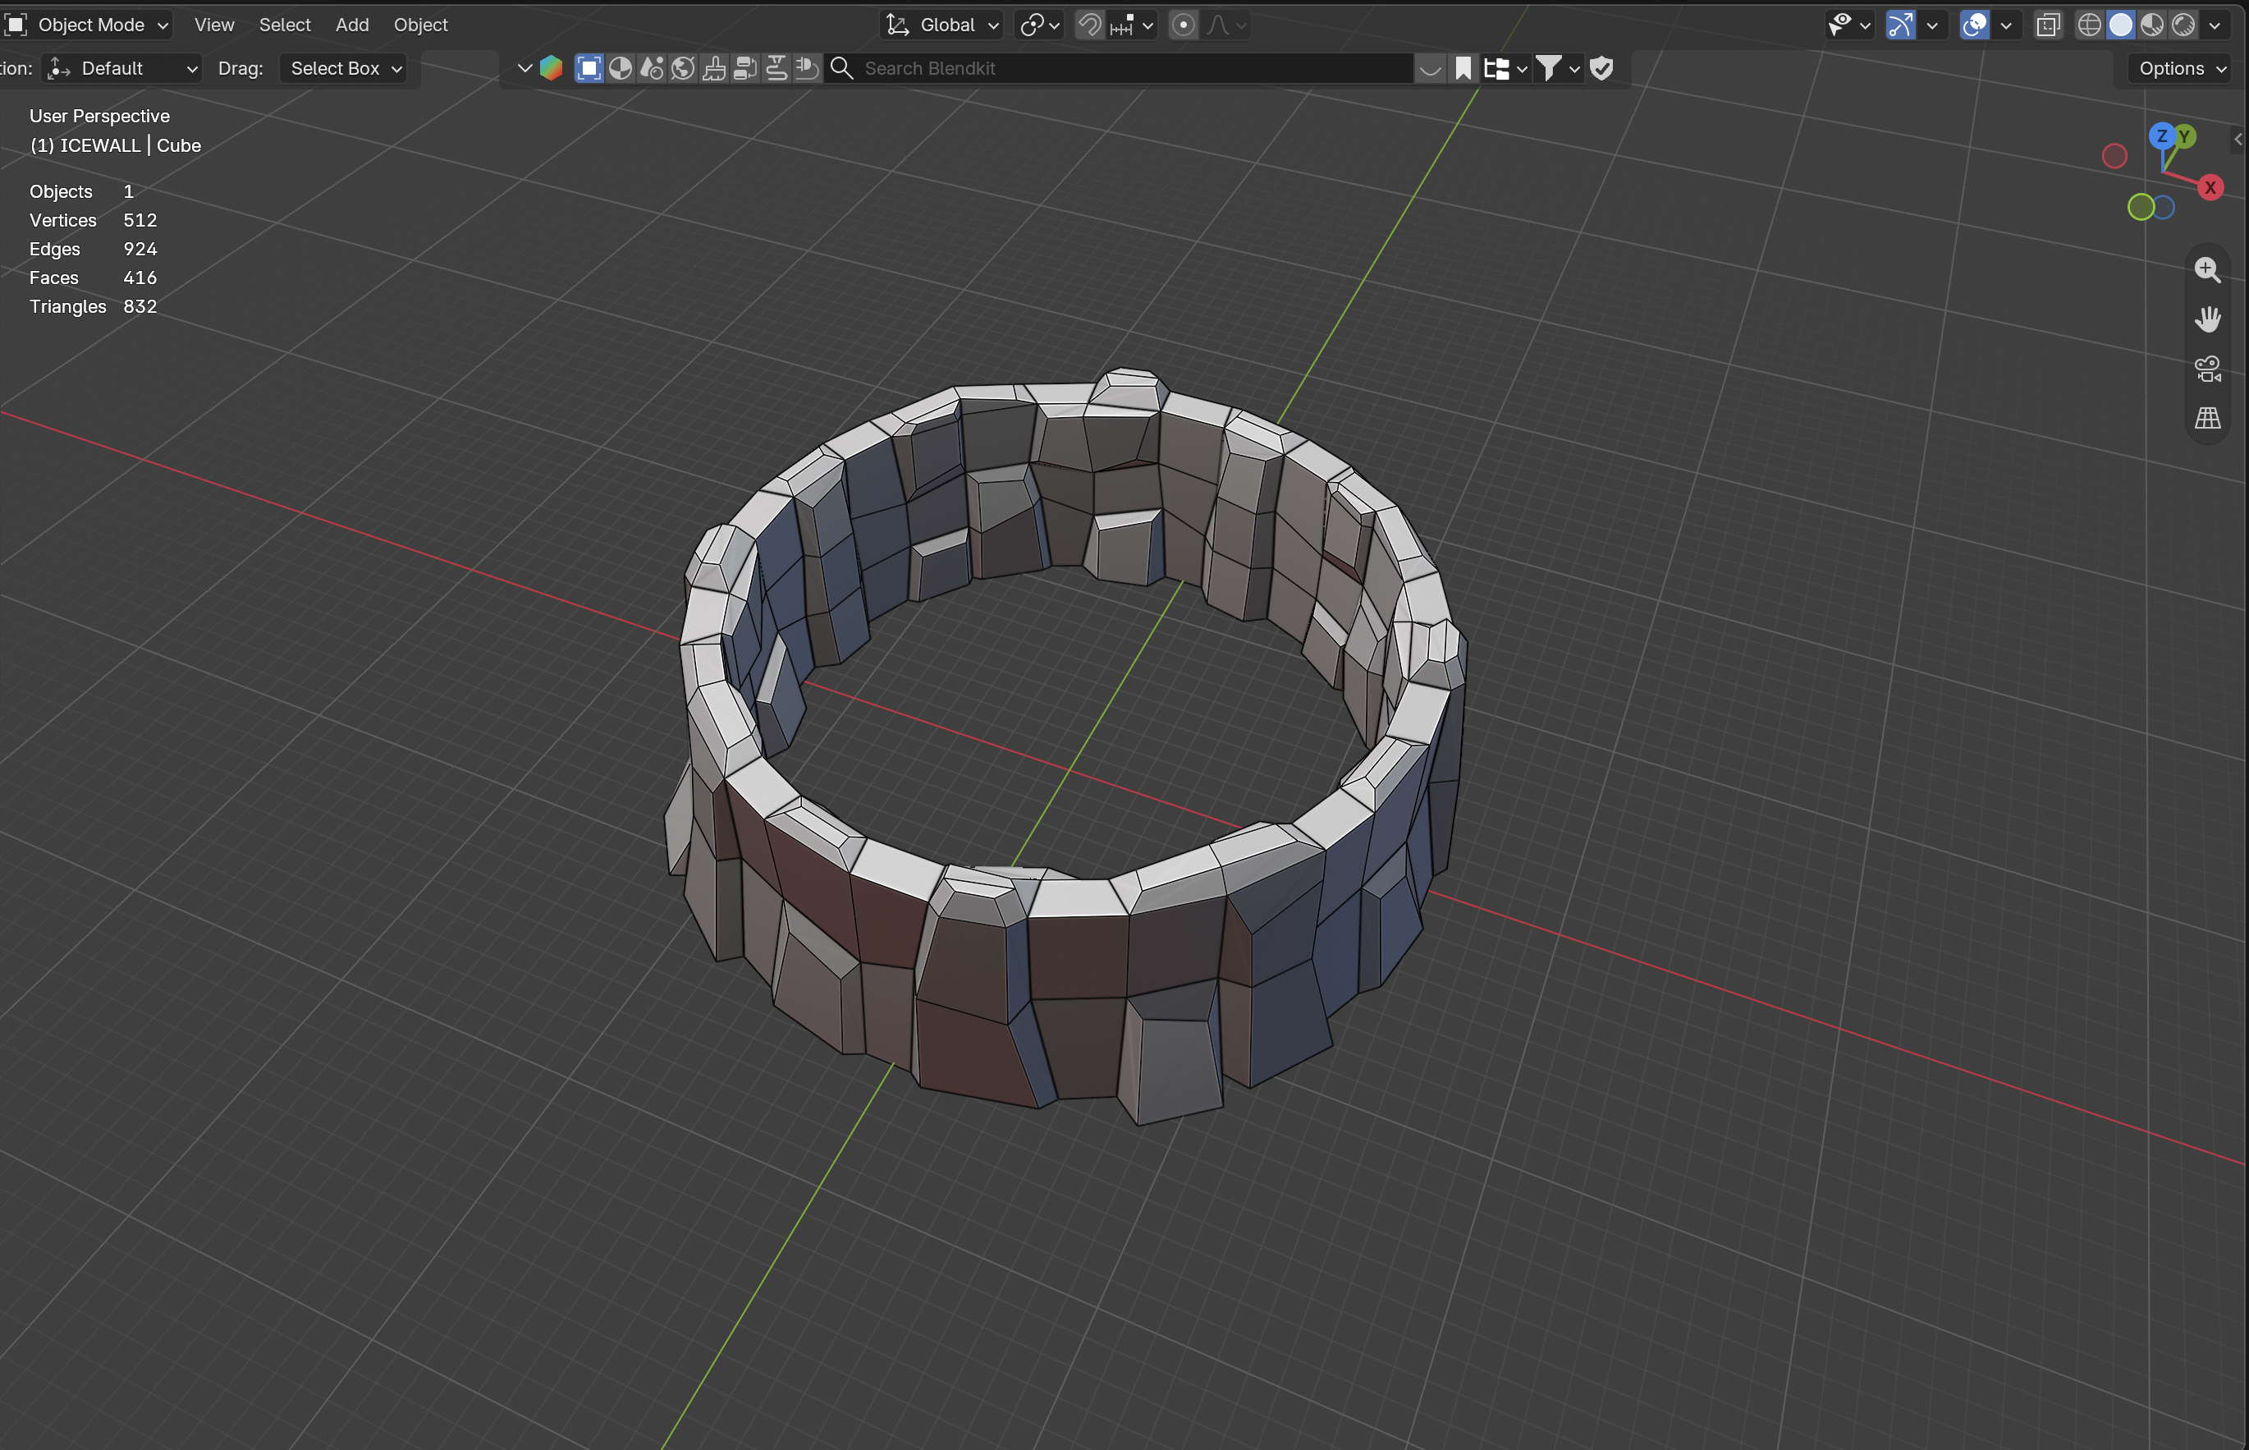2249x1450 pixels.
Task: Open the shading options dropdown arrow
Action: pos(2215,25)
